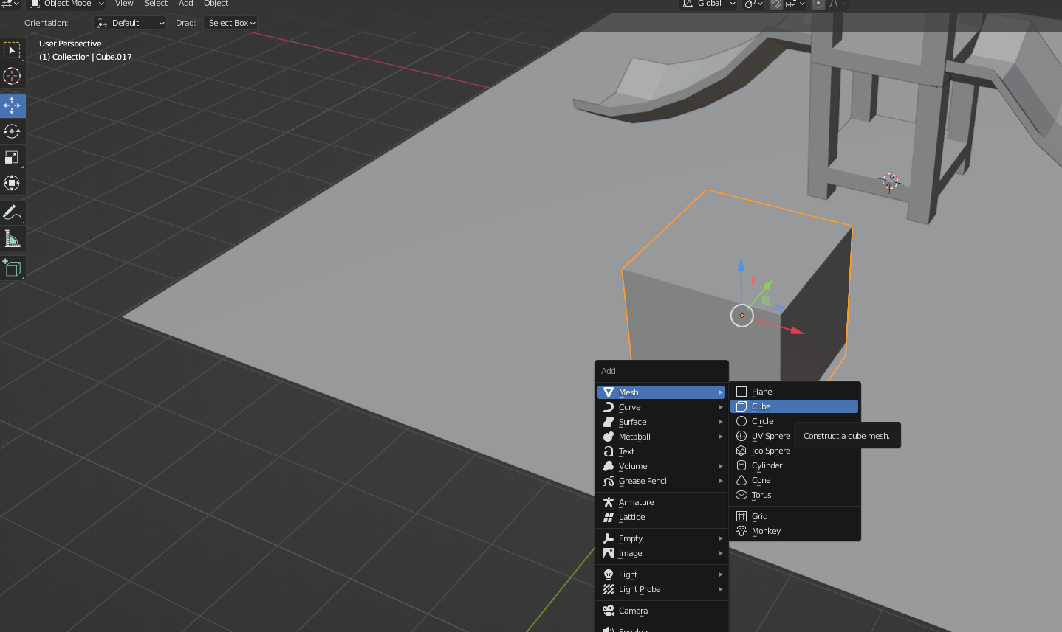Click the Cone mesh icon

coord(741,480)
